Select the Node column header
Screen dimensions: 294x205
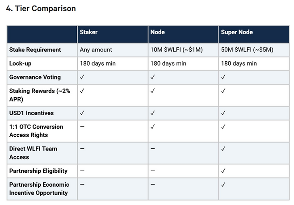tap(157, 32)
